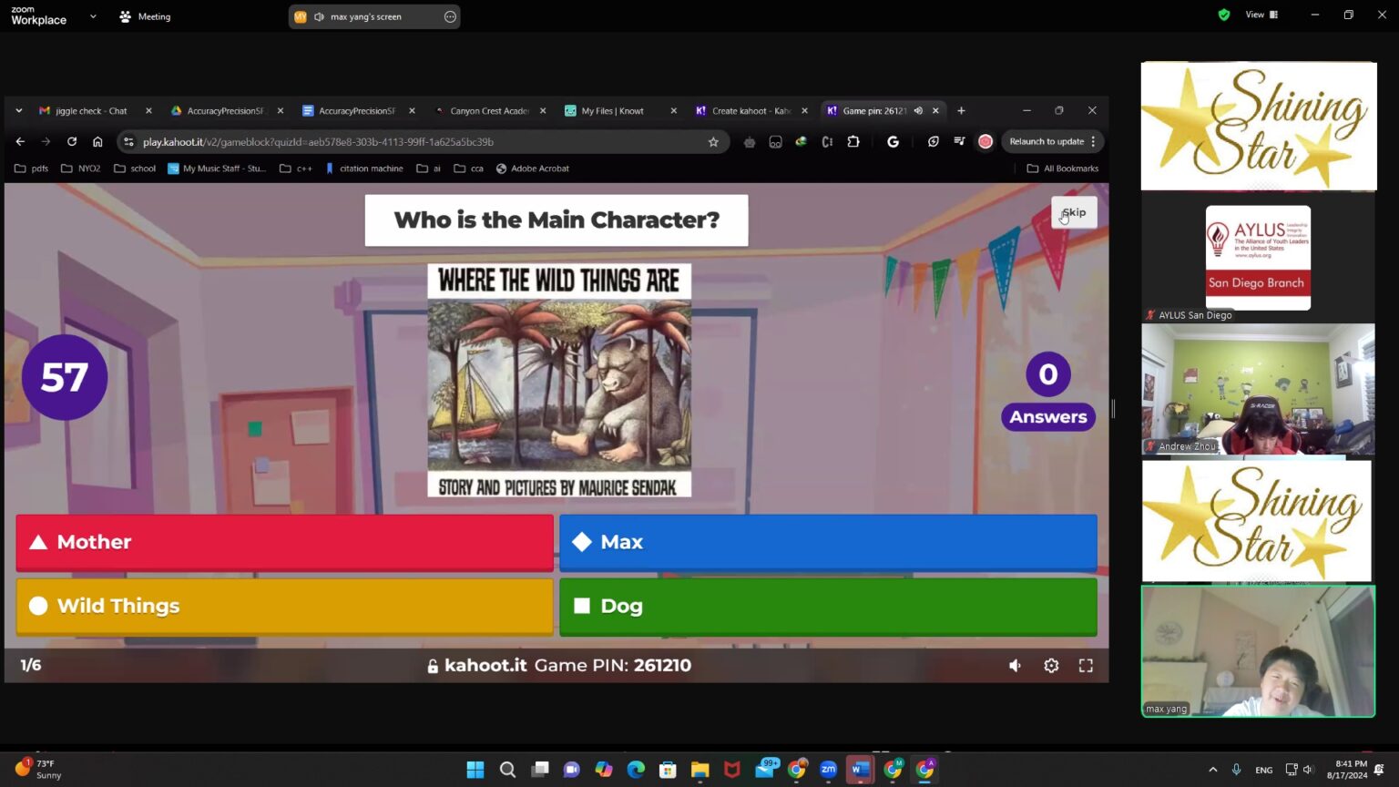The image size is (1399, 787).
Task: Open the c++ bookmark folder
Action: 296,169
